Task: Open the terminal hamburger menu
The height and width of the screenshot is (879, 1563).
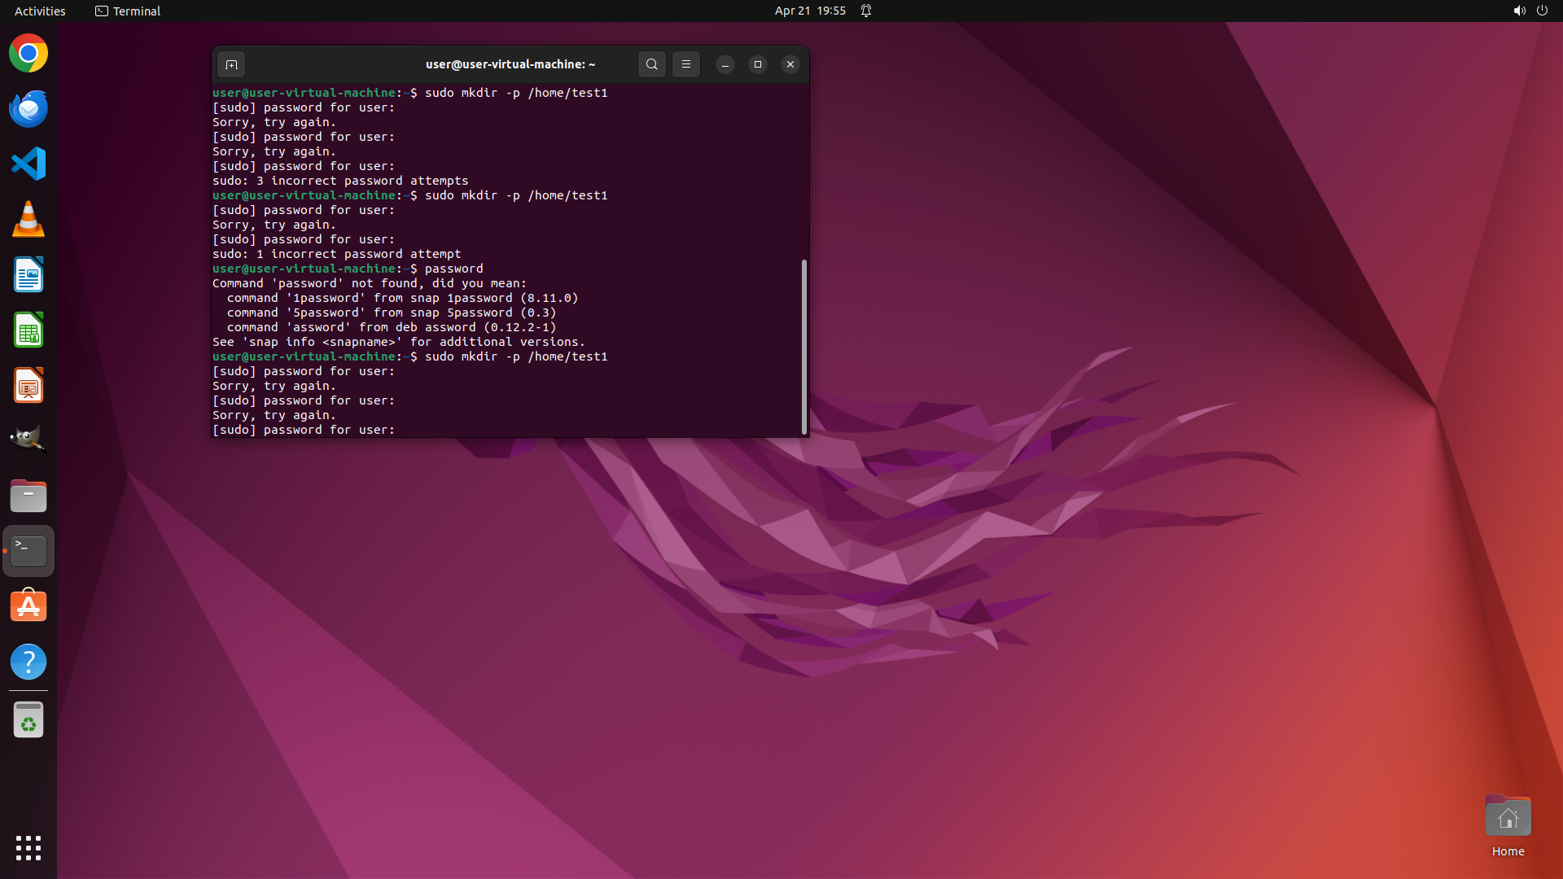Action: tap(686, 64)
